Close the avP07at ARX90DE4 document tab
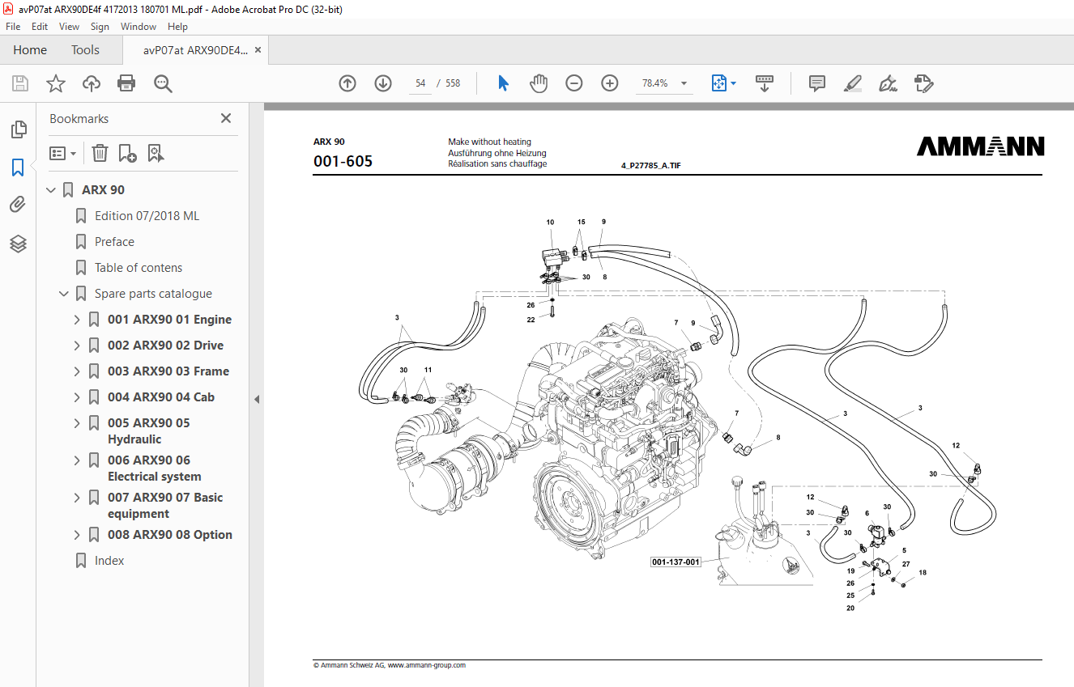Screen dimensions: 1074x687 click(258, 50)
